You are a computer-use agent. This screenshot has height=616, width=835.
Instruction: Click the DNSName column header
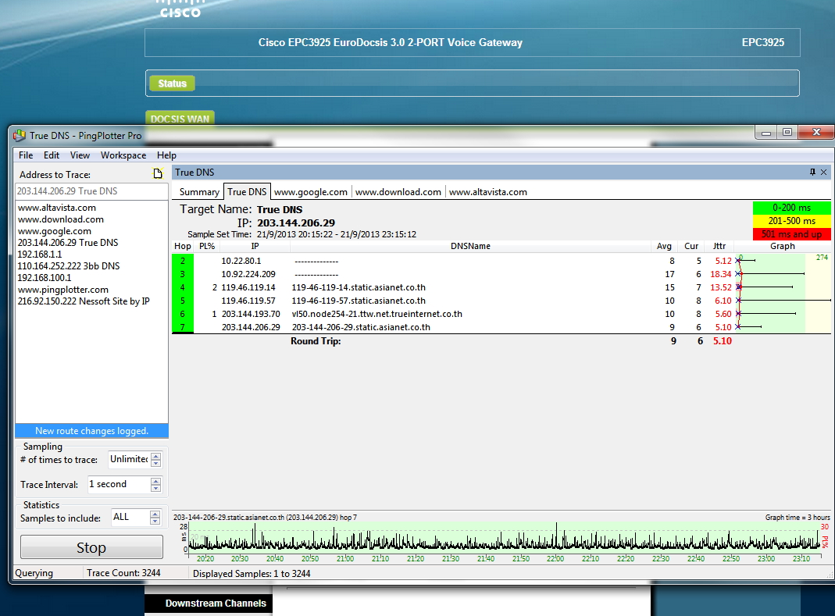pyautogui.click(x=470, y=246)
